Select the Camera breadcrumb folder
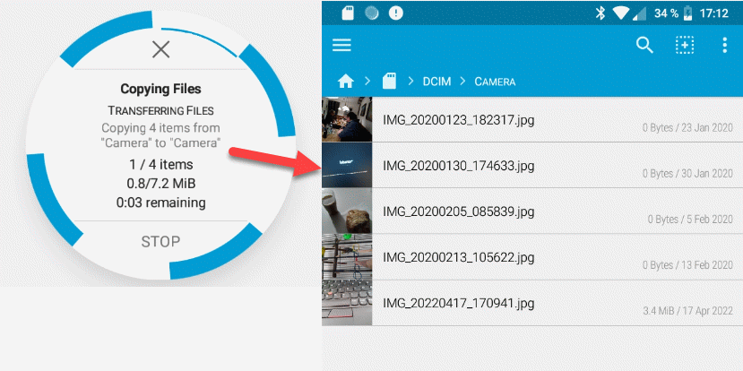Image resolution: width=743 pixels, height=371 pixels. coord(495,82)
